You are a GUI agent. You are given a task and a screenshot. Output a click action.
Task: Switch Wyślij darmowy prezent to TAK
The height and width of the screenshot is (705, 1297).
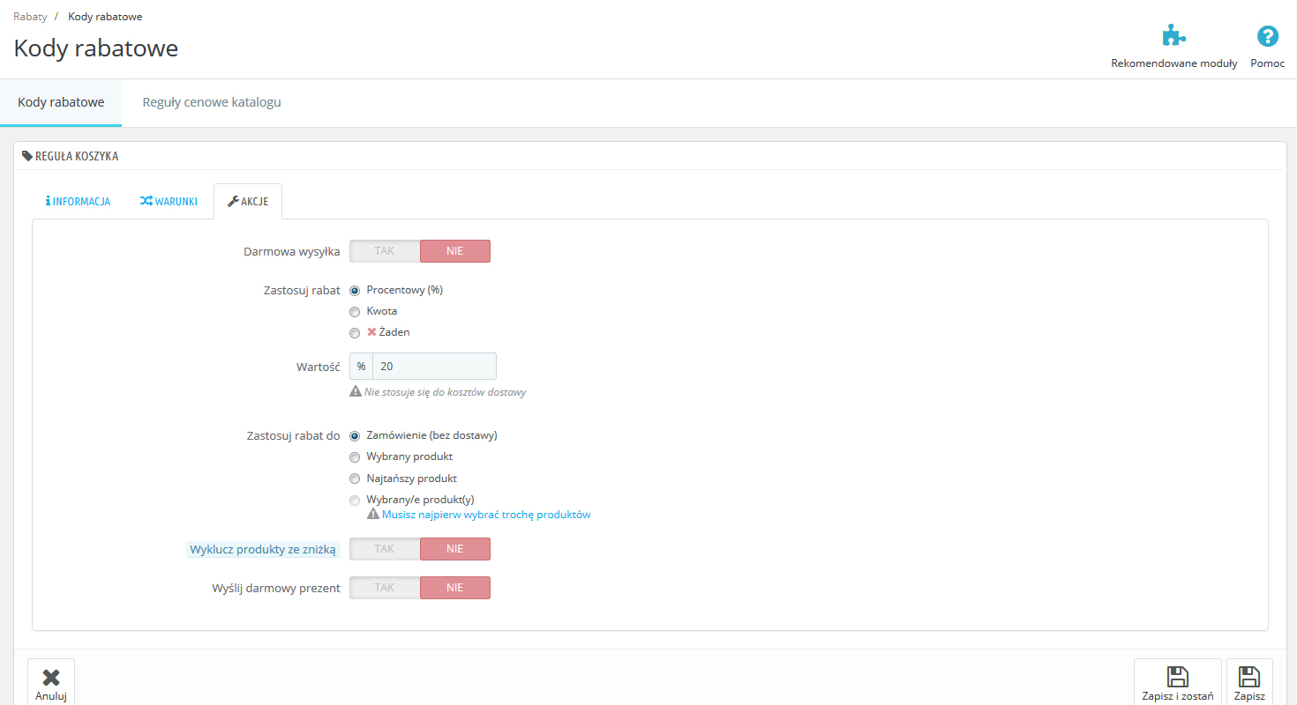(x=385, y=588)
